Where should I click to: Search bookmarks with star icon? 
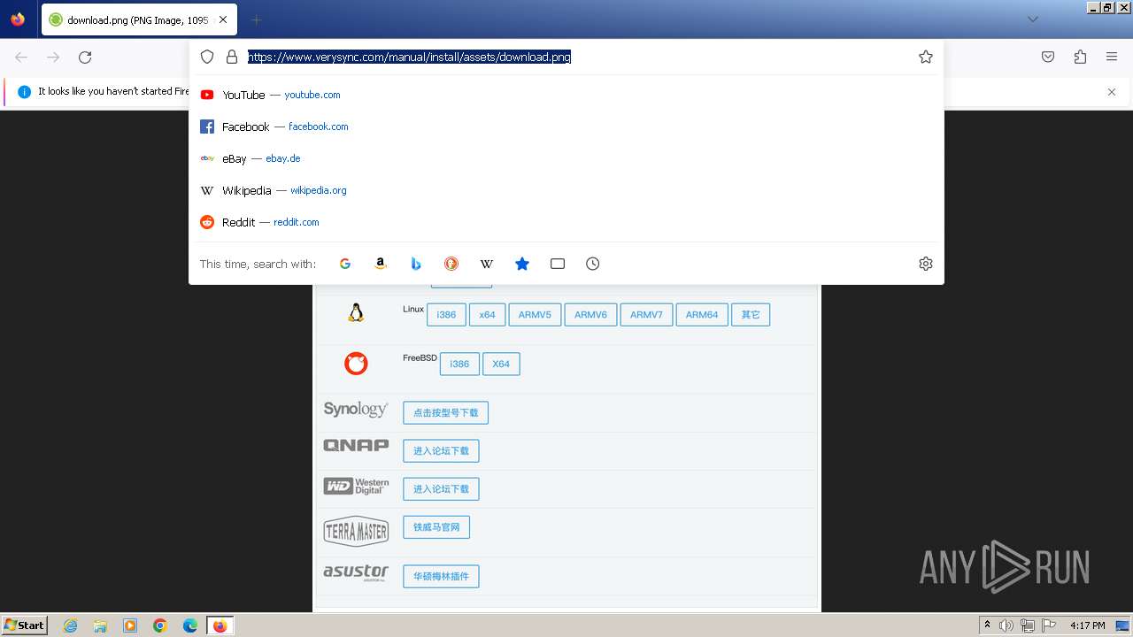click(x=522, y=264)
